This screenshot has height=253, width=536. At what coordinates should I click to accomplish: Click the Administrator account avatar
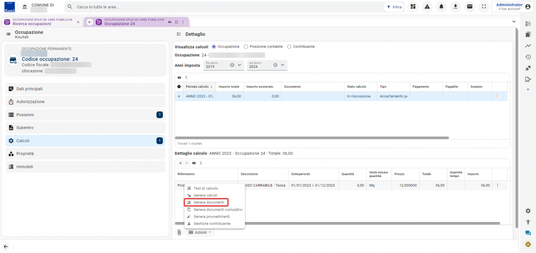[x=527, y=7]
